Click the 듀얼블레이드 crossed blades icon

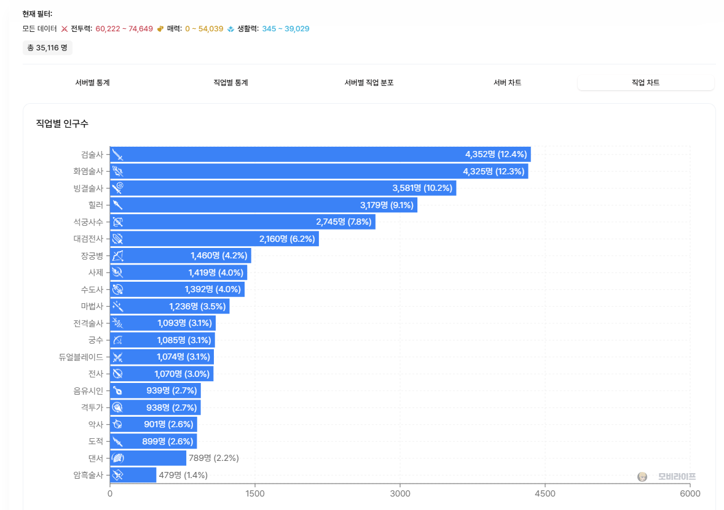118,357
